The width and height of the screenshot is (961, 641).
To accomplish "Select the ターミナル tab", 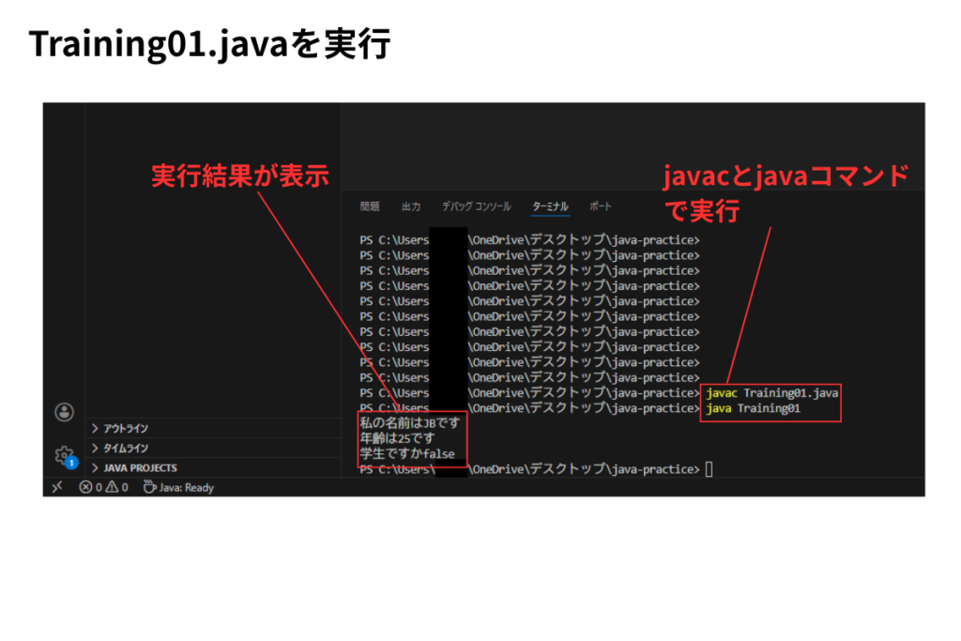I will click(550, 206).
